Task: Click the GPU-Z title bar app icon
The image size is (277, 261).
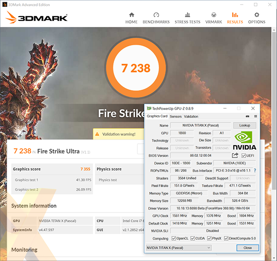Action: pyautogui.click(x=149, y=108)
